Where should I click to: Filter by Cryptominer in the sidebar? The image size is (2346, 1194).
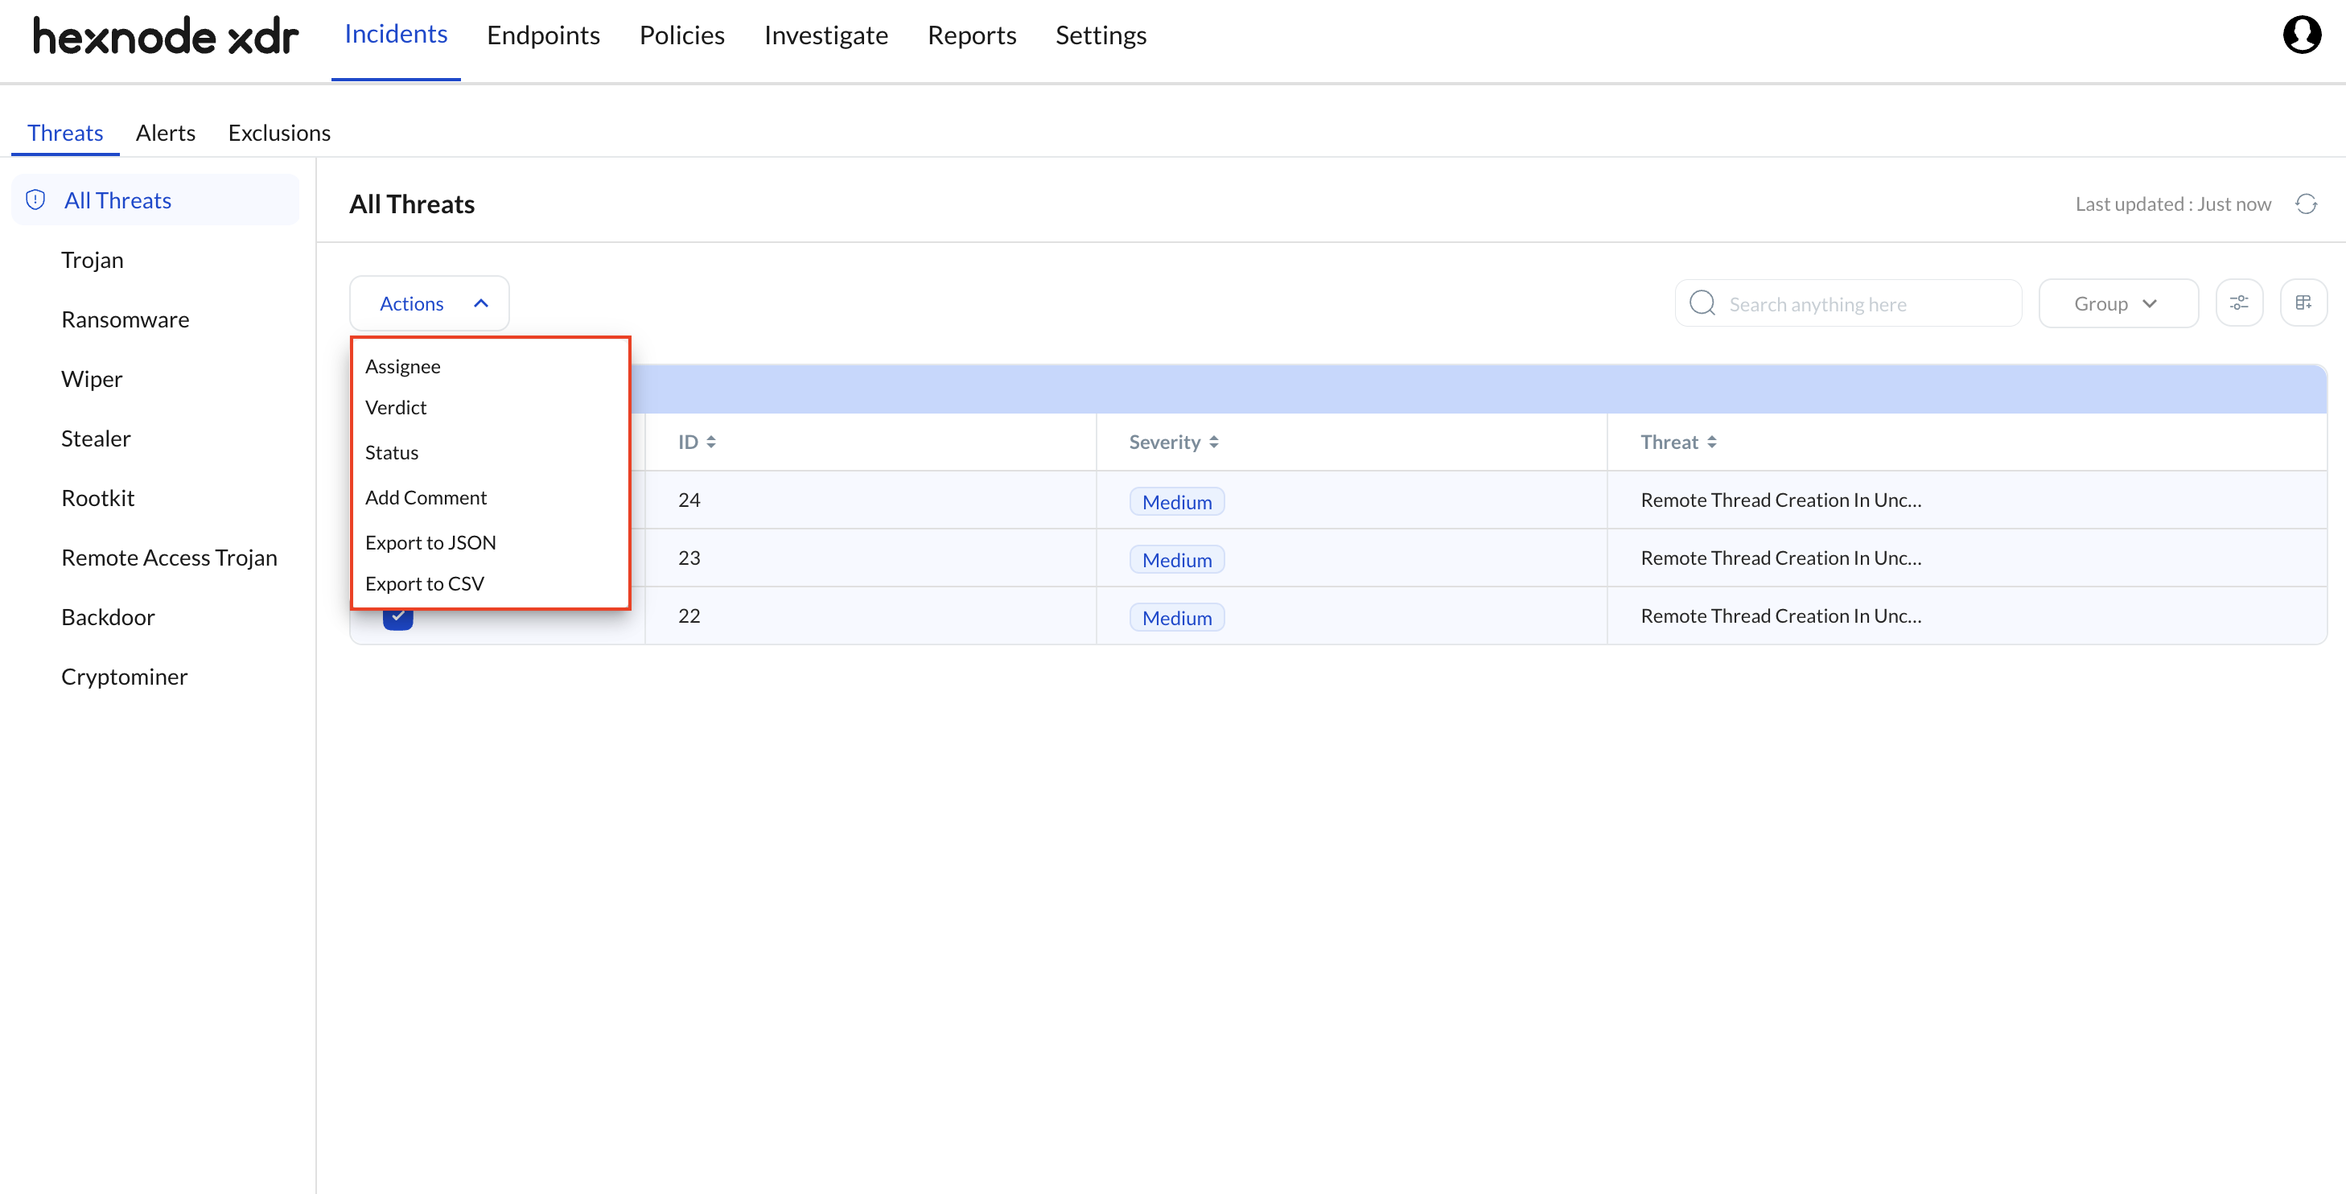(x=124, y=677)
